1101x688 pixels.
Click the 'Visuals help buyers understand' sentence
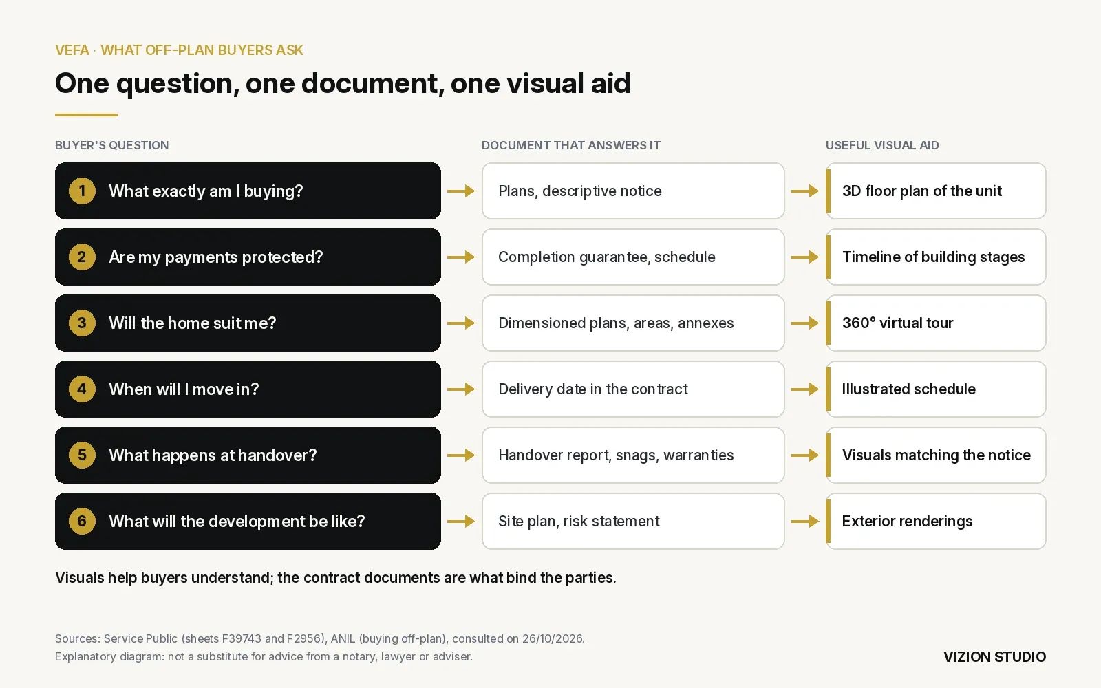point(335,577)
